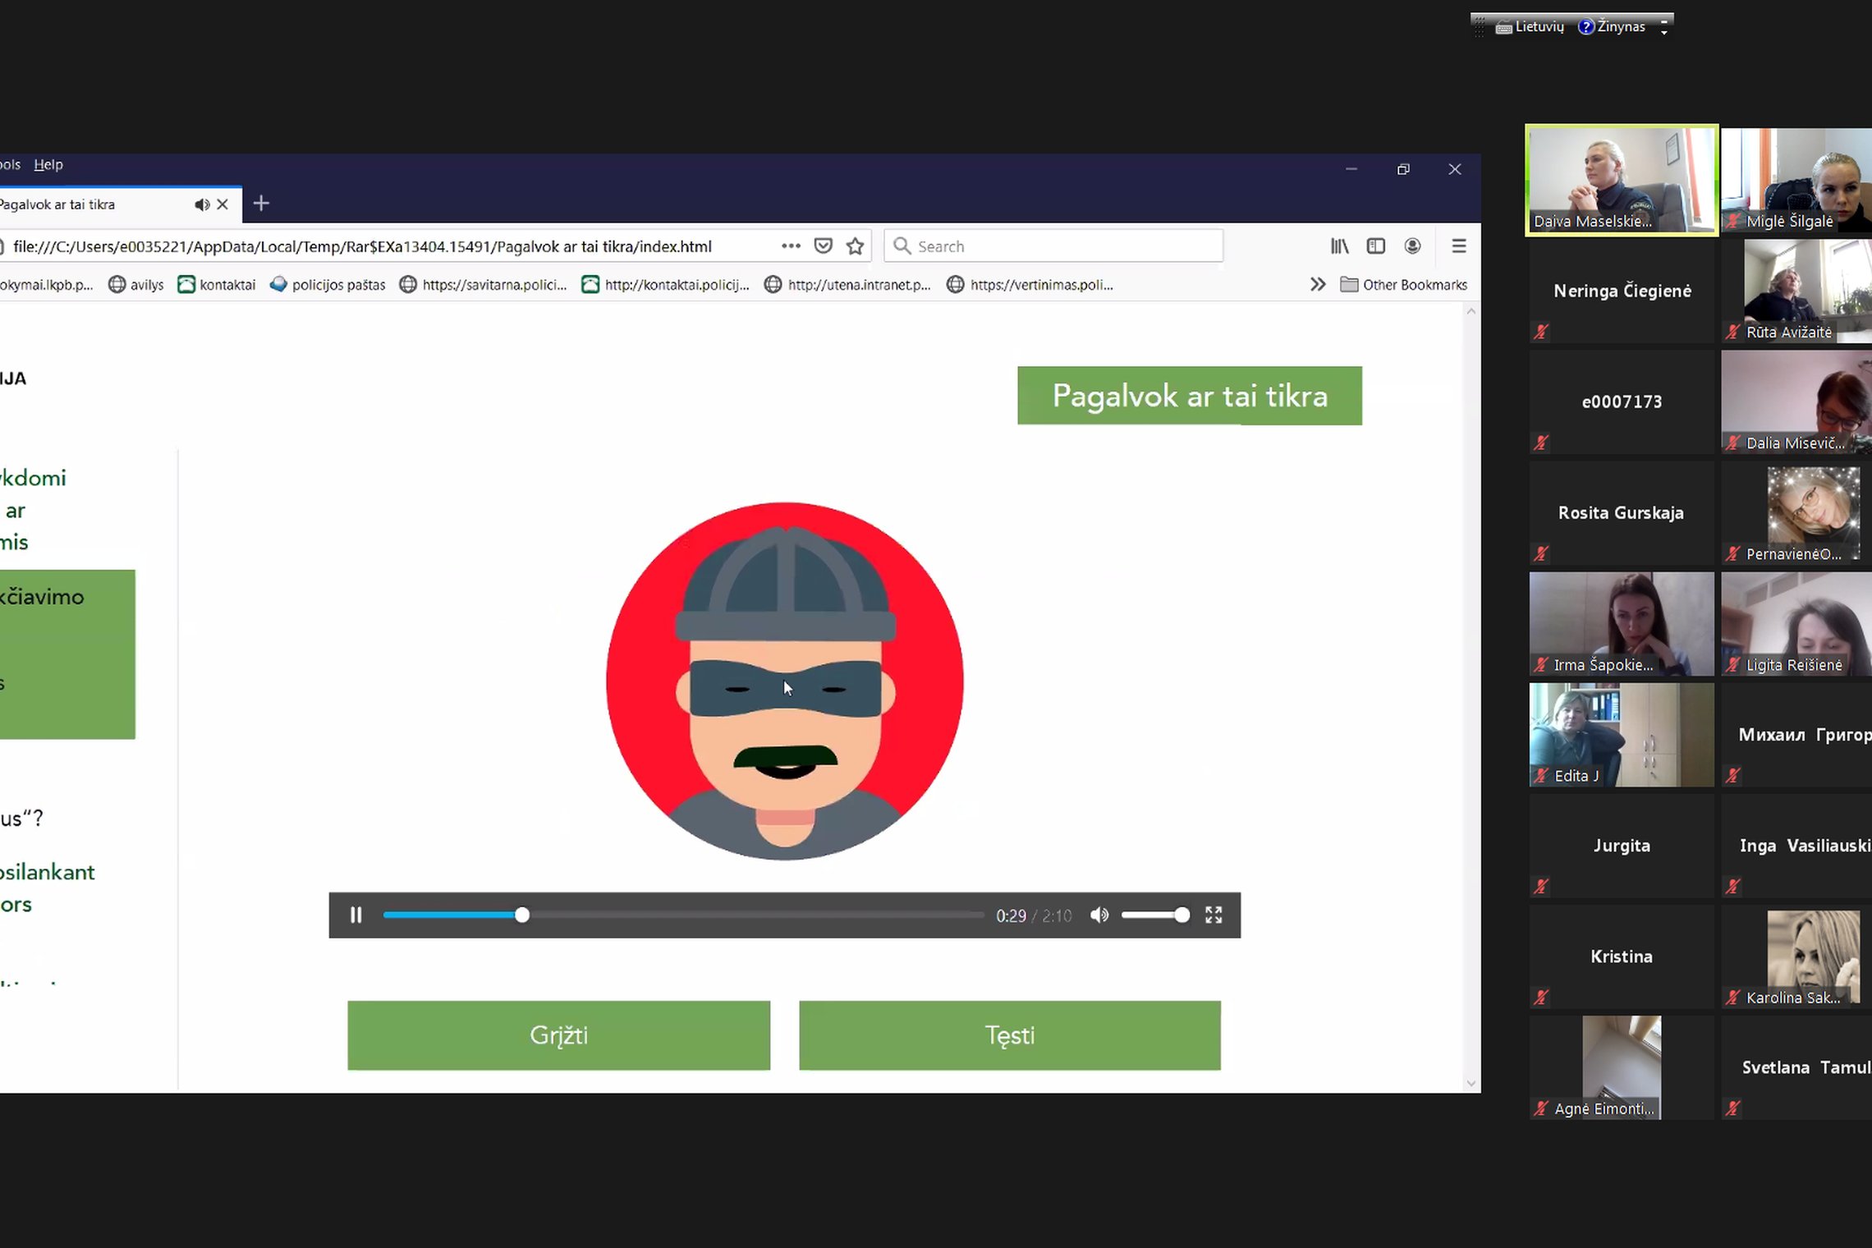This screenshot has height=1248, width=1872.
Task: Click the video progress seek bar
Action: pos(683,915)
